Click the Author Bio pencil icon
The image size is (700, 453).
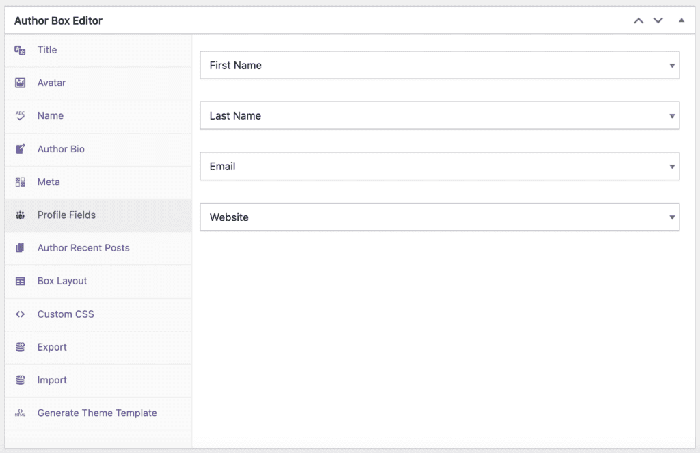pyautogui.click(x=20, y=149)
